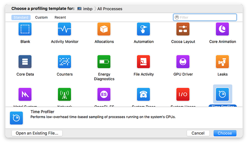Click the Activity Monitor label
Screen dimensions: 248x144
click(x=64, y=41)
